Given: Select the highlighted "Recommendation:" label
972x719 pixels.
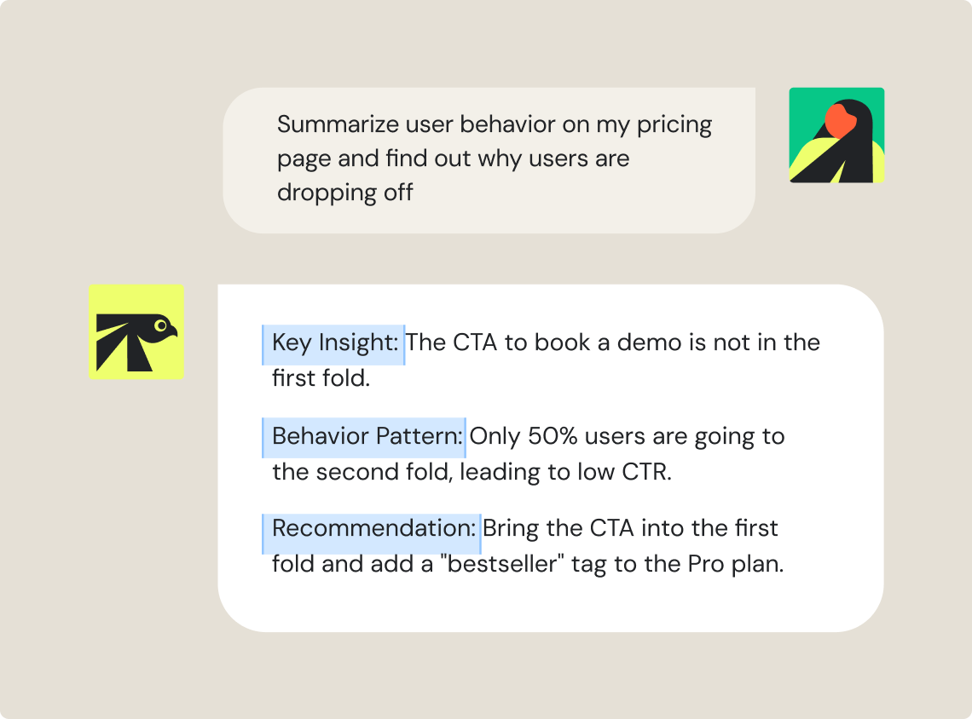Looking at the screenshot, I should 371,533.
